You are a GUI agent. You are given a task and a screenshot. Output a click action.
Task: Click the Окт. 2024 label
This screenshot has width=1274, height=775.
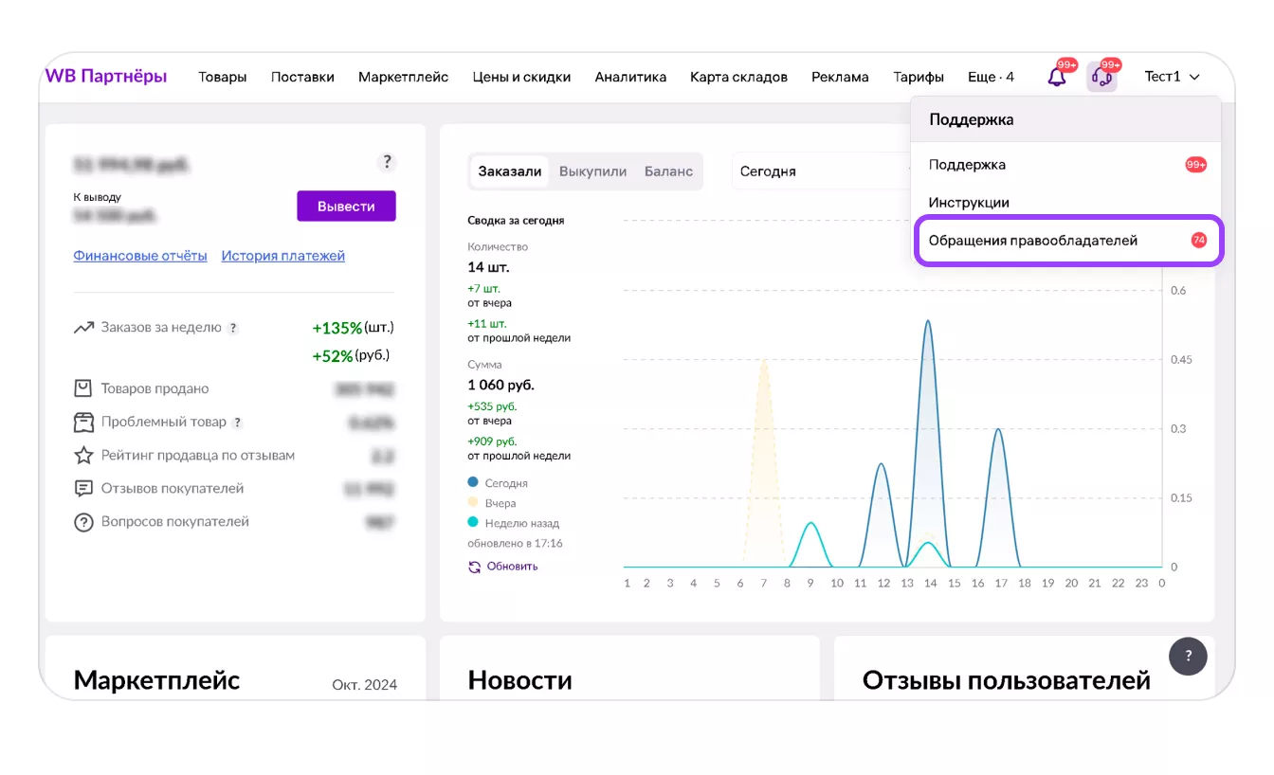point(365,685)
